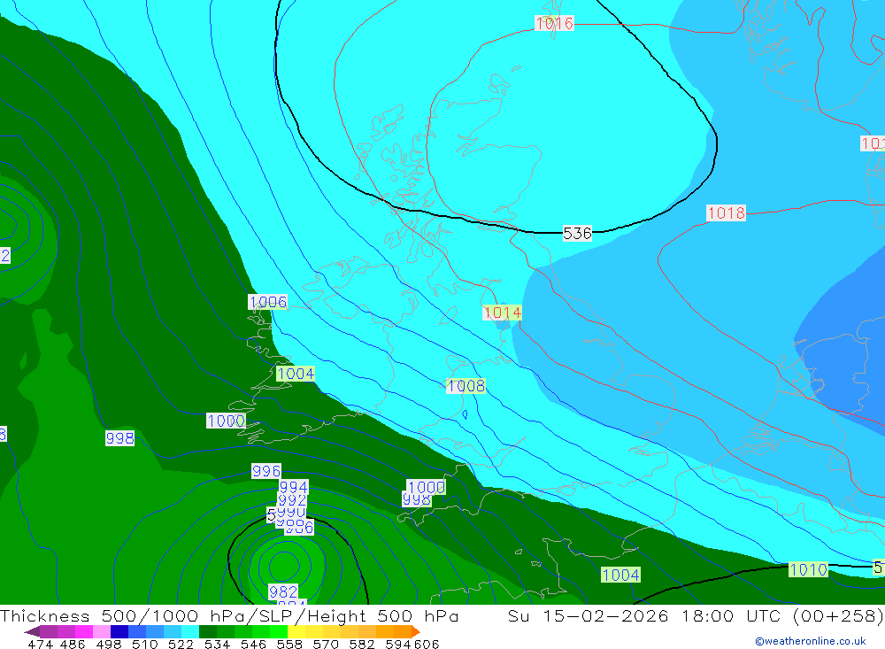885x649 pixels.
Task: Click the (00+258) forecast hour text
Action: (x=837, y=615)
